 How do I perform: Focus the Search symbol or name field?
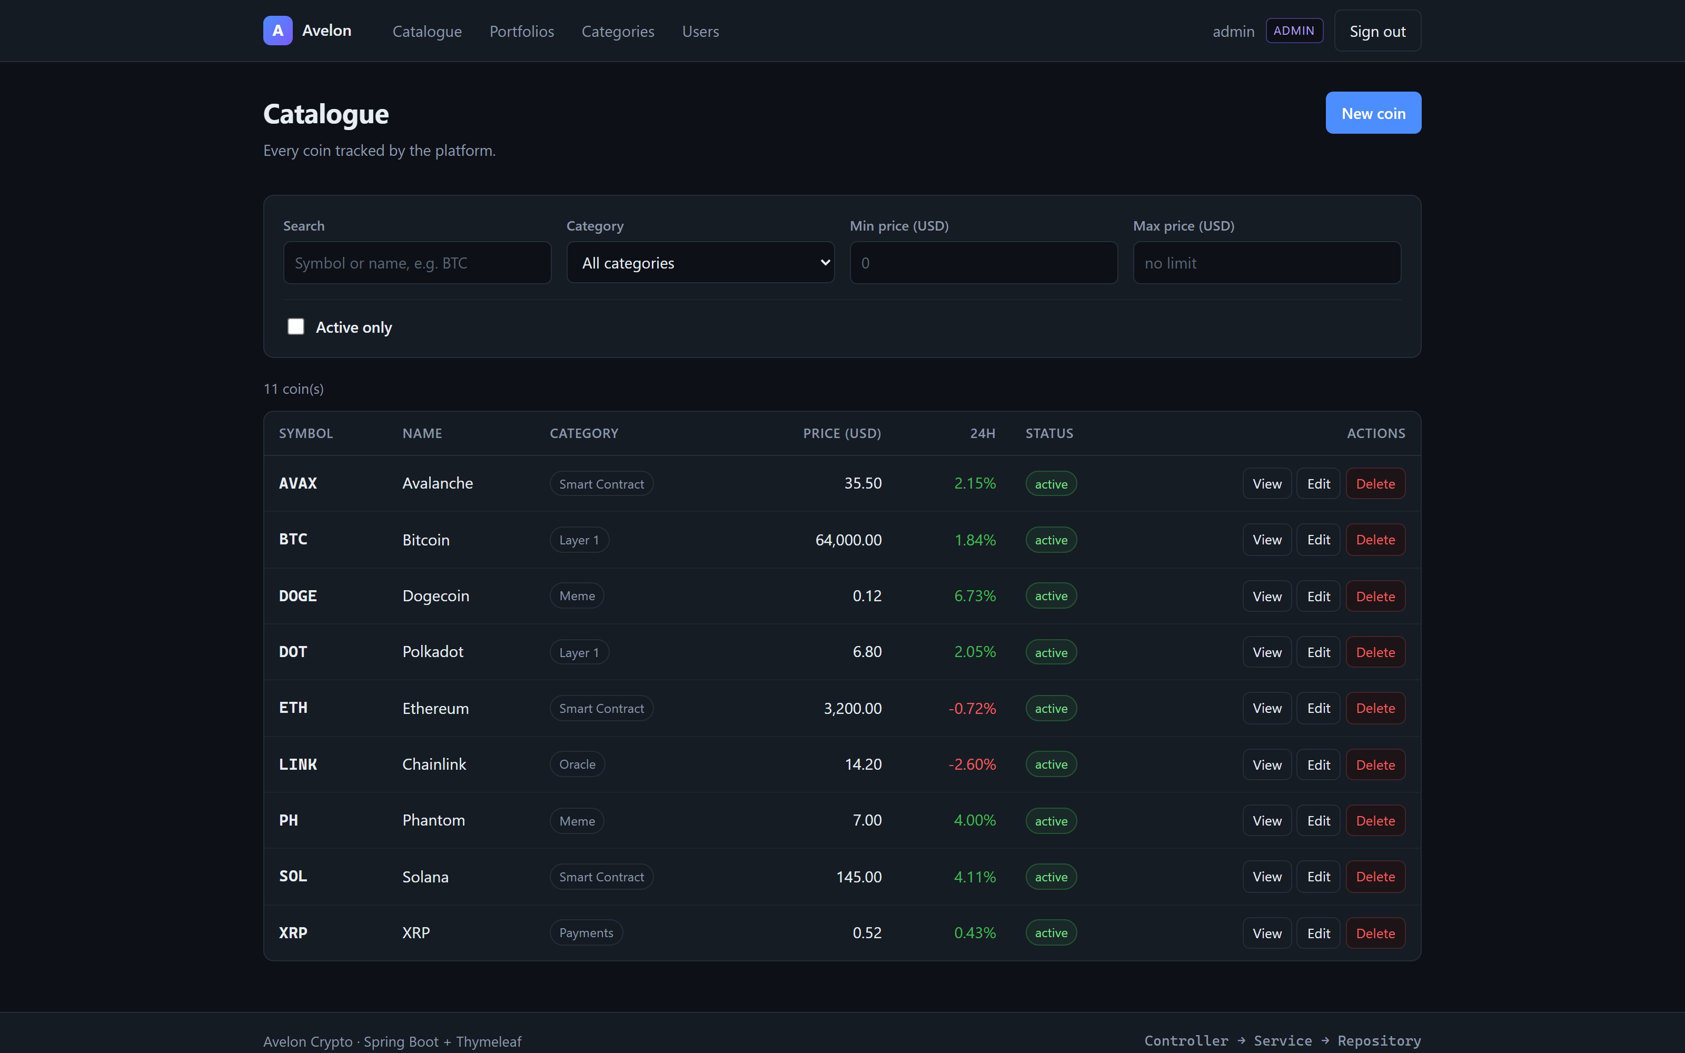coord(417,263)
